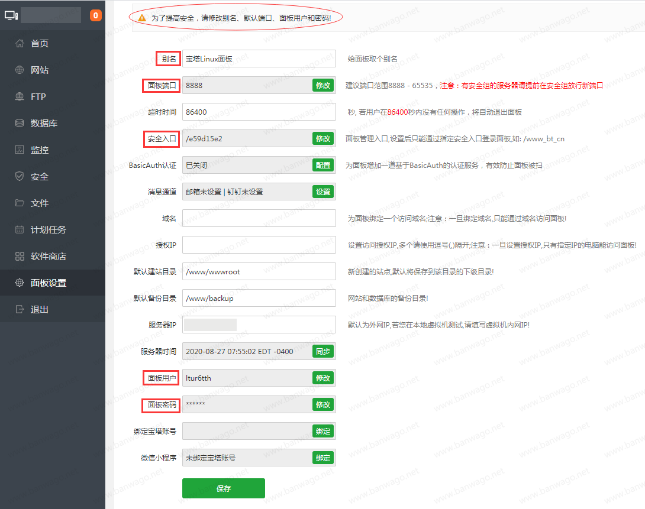Click the folder icon for 文件
This screenshot has width=645, height=509.
point(20,203)
